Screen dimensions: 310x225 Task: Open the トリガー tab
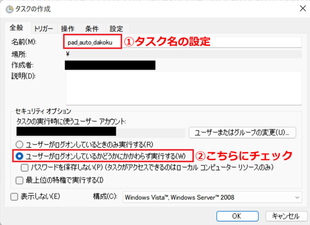[x=43, y=29]
